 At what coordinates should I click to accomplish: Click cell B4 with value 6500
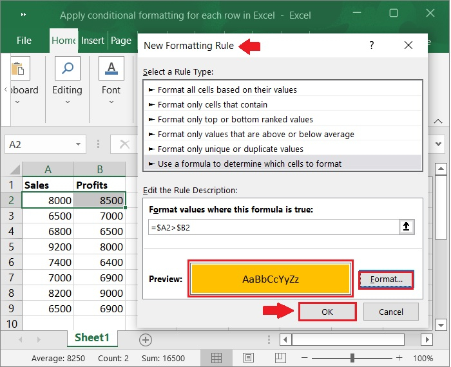pos(99,231)
